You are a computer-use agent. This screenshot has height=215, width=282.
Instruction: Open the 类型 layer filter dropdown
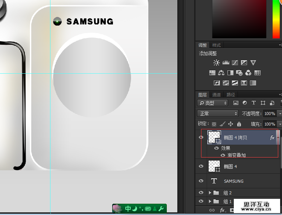[x=213, y=103]
